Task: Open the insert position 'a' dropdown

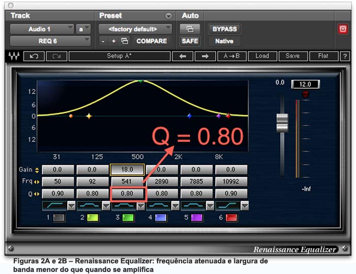Action: point(83,29)
